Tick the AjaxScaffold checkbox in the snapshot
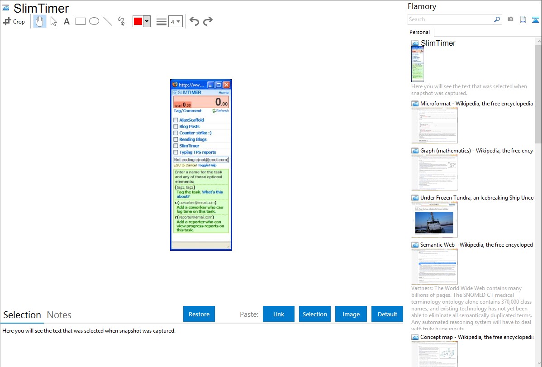This screenshot has width=542, height=367. [x=176, y=120]
